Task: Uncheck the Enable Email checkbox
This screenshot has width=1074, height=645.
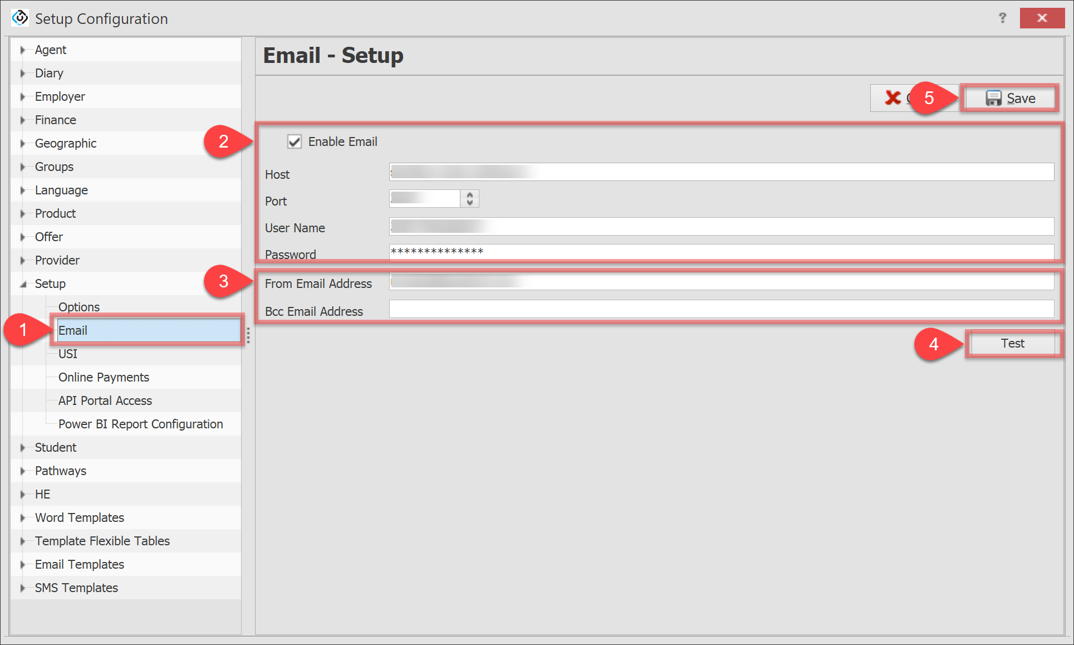Action: point(295,141)
